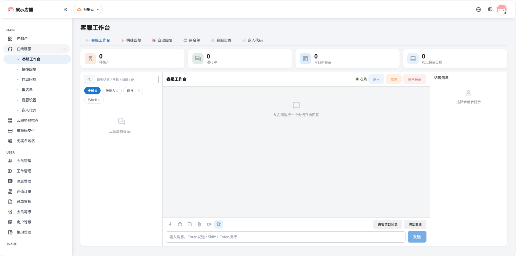Viewport: 516px width, 256px height.
Task: Open the user avatar menu
Action: (502, 9)
